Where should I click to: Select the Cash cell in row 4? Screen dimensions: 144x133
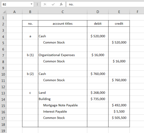(63, 36)
